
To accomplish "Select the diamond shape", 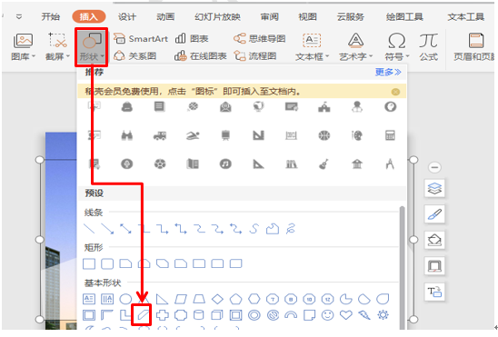I will point(217,299).
